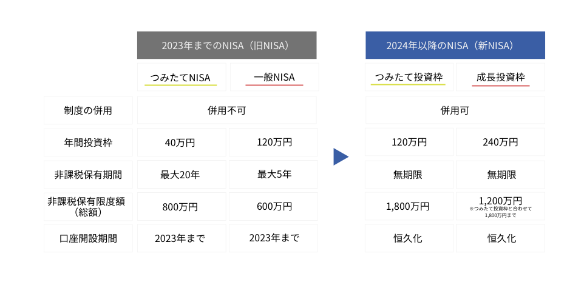Click the 併用不可 cell
This screenshot has height=285, width=584.
click(227, 110)
